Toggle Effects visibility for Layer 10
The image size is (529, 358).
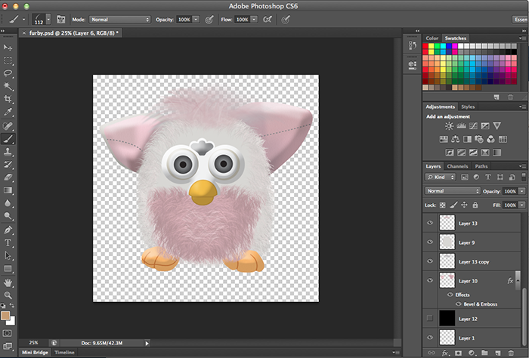(x=450, y=295)
